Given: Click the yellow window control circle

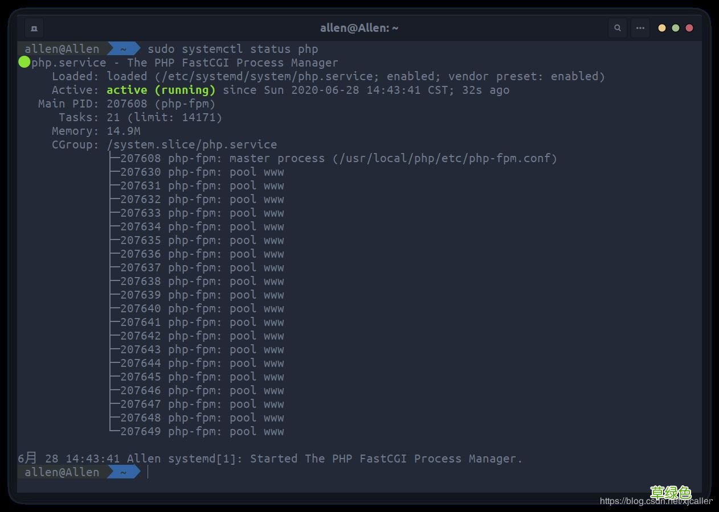Looking at the screenshot, I should click(x=661, y=27).
